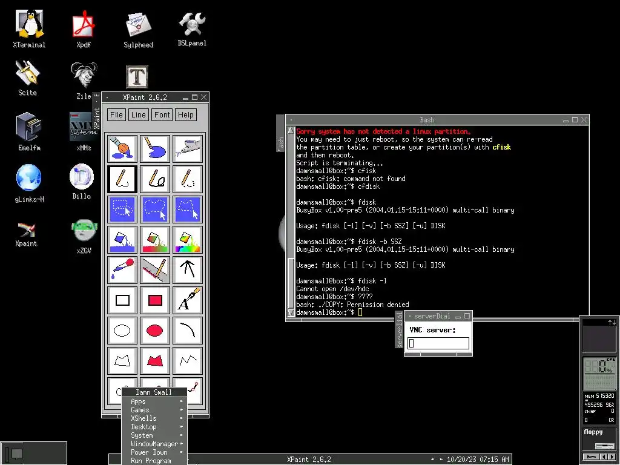The width and height of the screenshot is (620, 465).
Task: Select the Erase tool with blue blob
Action: click(x=154, y=149)
